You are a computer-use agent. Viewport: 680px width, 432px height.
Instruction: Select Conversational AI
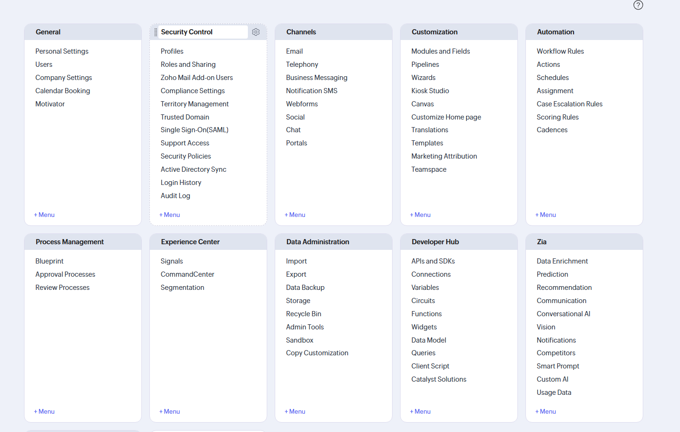pyautogui.click(x=564, y=314)
